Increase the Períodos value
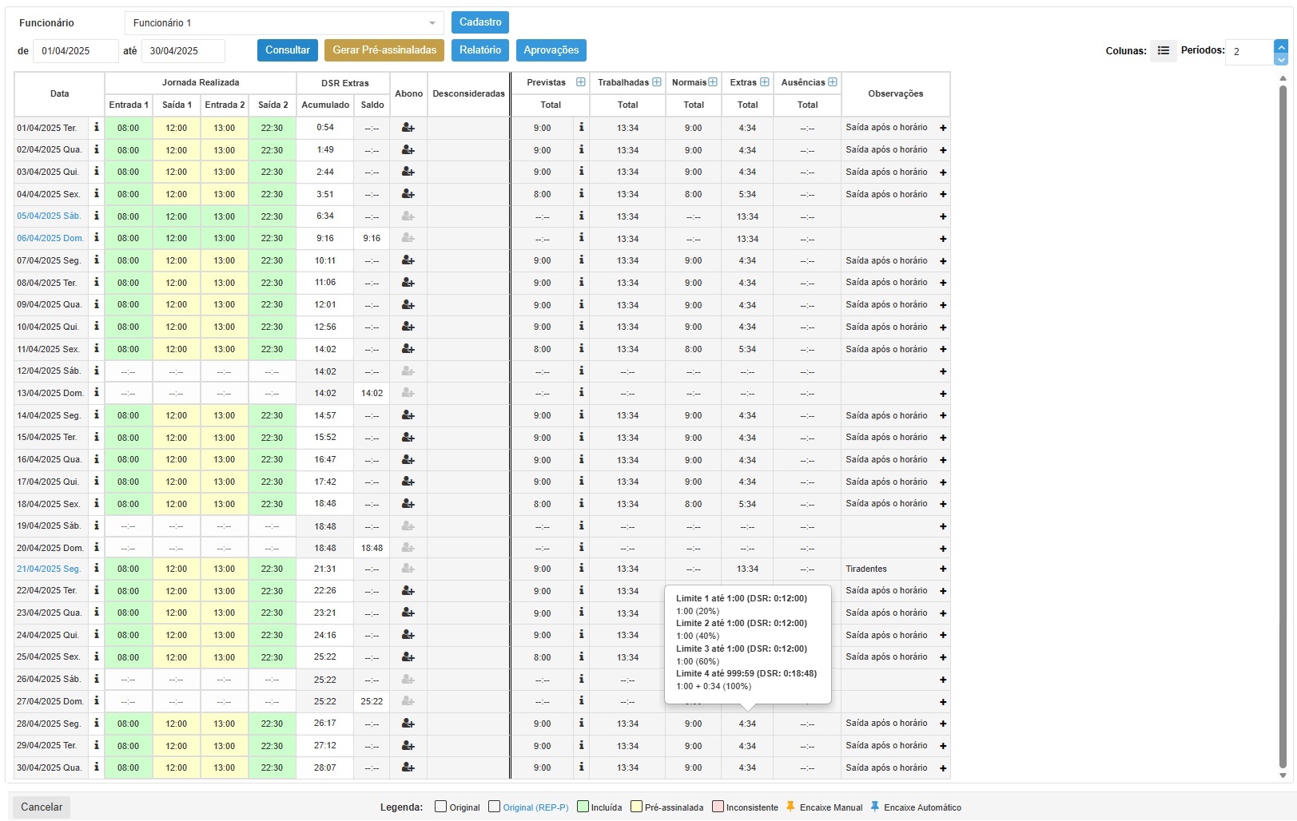 (x=1281, y=46)
